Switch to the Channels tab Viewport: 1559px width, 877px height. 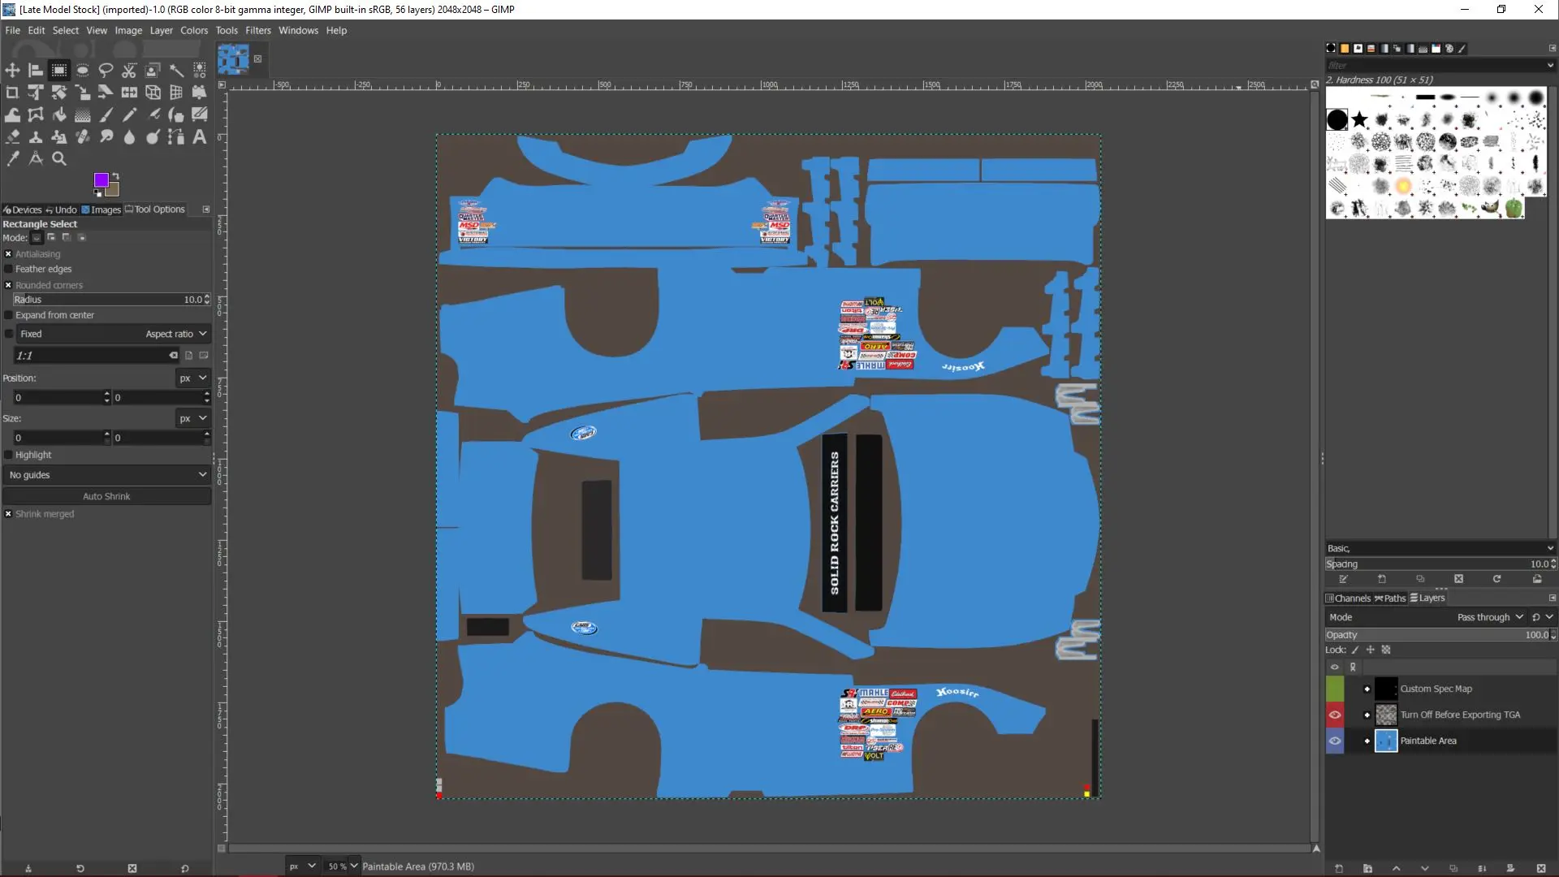(x=1348, y=598)
